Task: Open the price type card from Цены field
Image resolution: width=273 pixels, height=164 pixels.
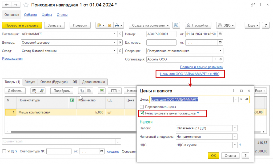Action: pos(247,99)
